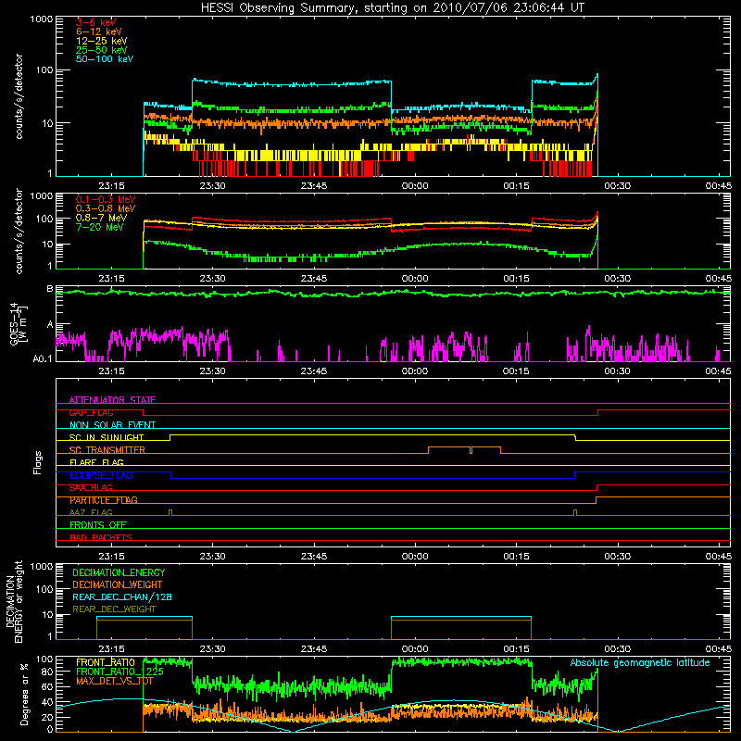Select the 12-25 keV legend label
The height and width of the screenshot is (741, 741).
click(102, 41)
